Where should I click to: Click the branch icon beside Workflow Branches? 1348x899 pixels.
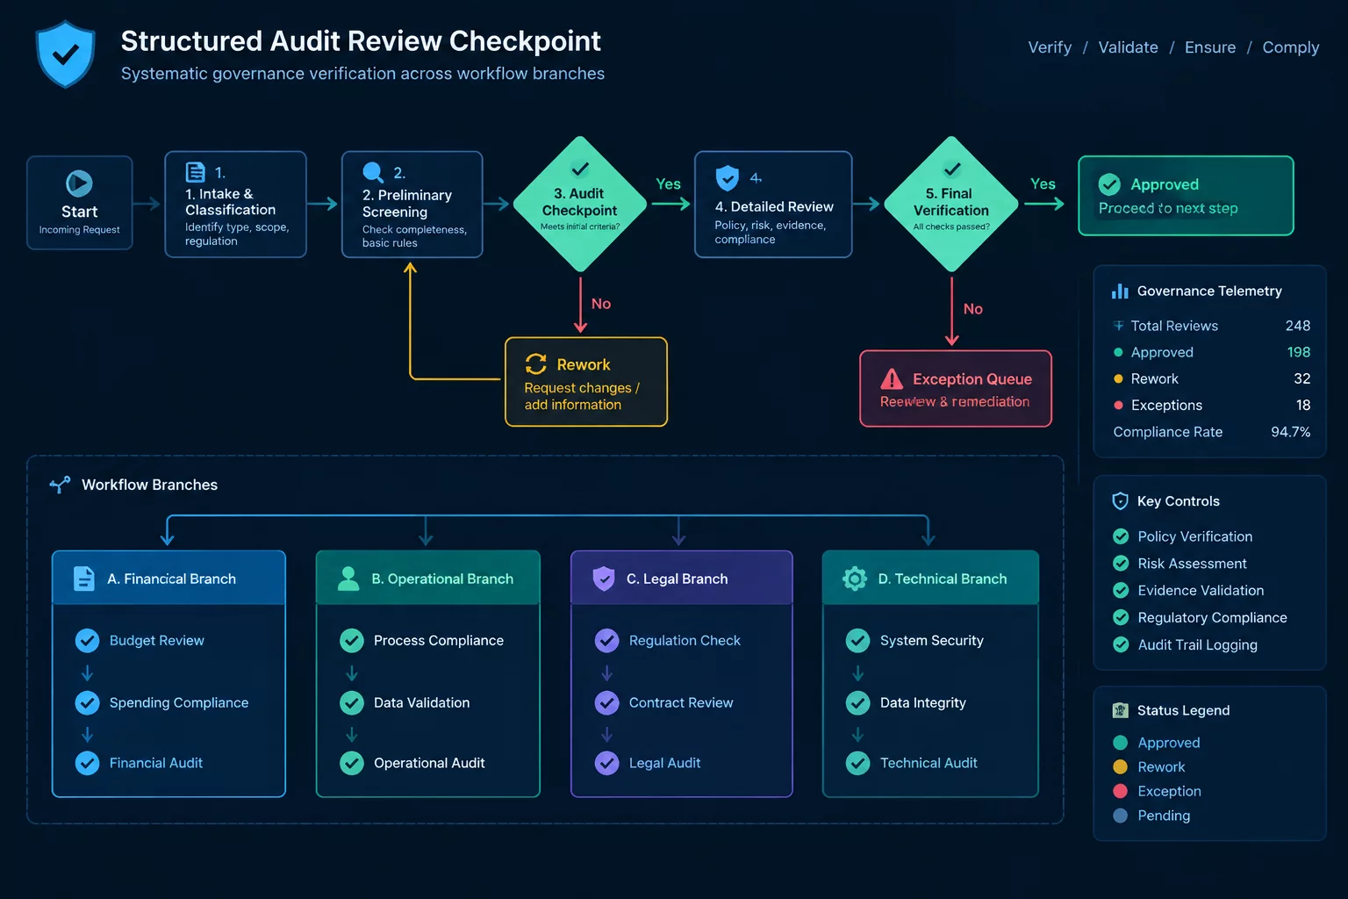[x=60, y=485]
